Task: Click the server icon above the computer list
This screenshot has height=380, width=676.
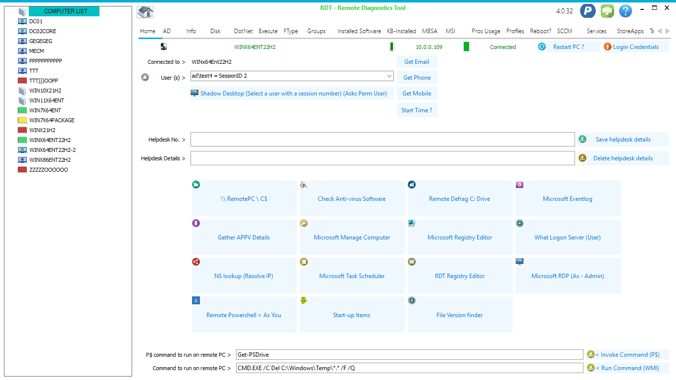Action: coord(22,11)
